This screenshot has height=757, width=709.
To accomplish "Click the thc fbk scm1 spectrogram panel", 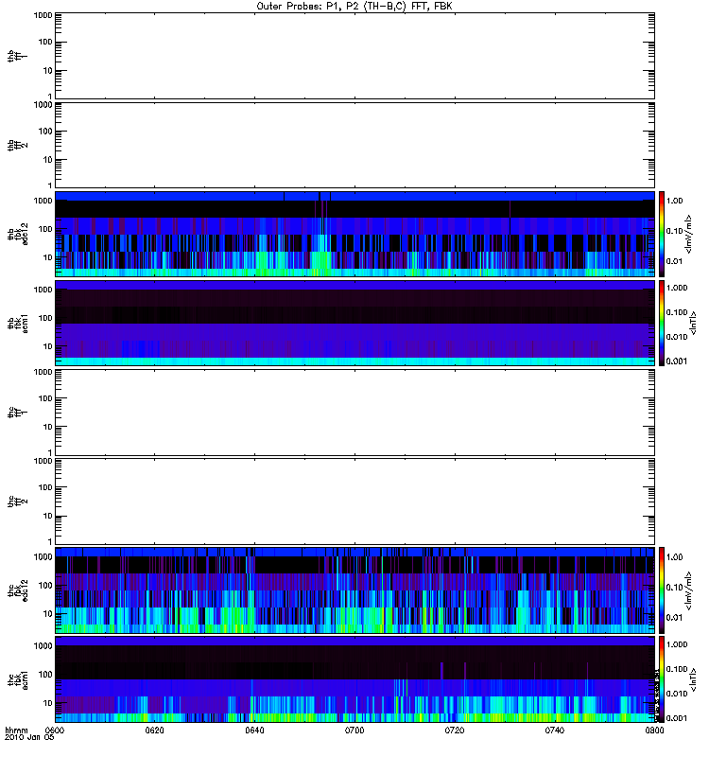I will pos(354,679).
